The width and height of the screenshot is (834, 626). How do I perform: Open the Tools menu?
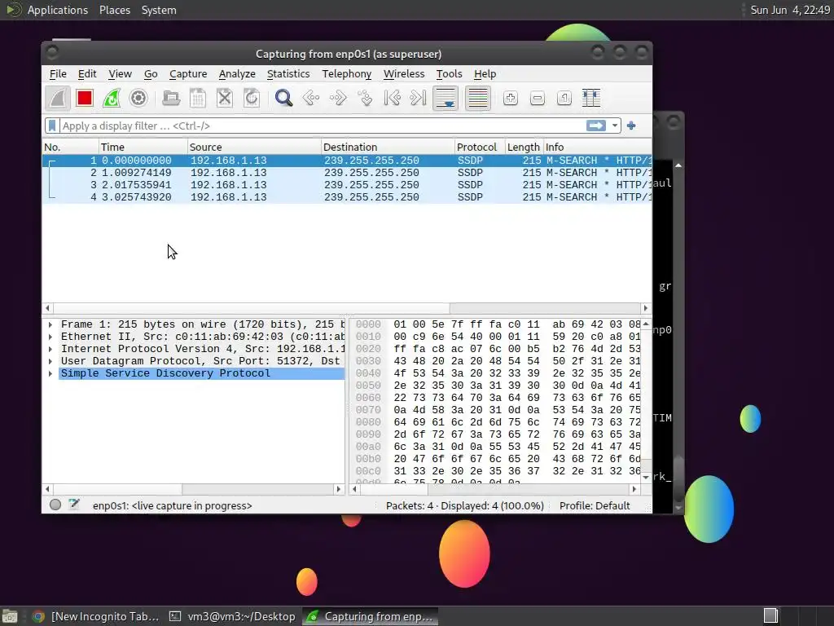450,74
